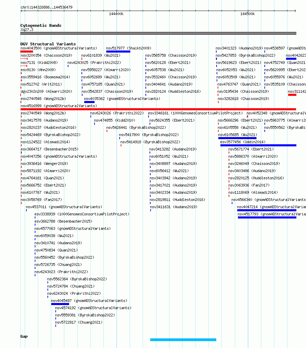Viewport: 306px width, 348px height.
Task: Click the blue bar under nsv4035362
Action: [x=89, y=102]
